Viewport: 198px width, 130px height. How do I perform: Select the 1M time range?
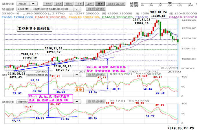pos(49,4)
